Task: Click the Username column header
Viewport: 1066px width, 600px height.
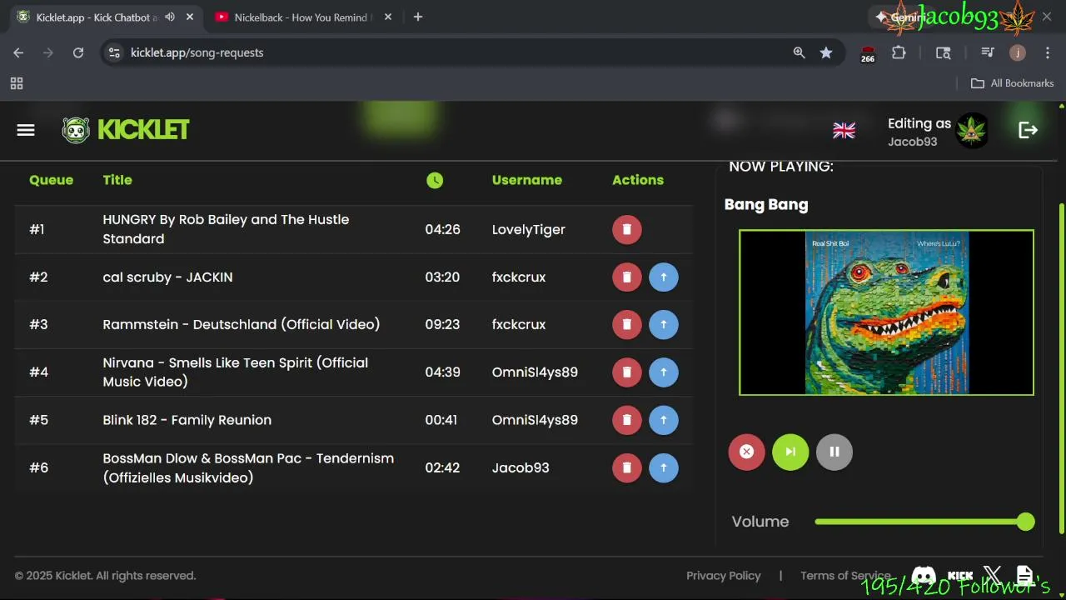Action: (526, 180)
